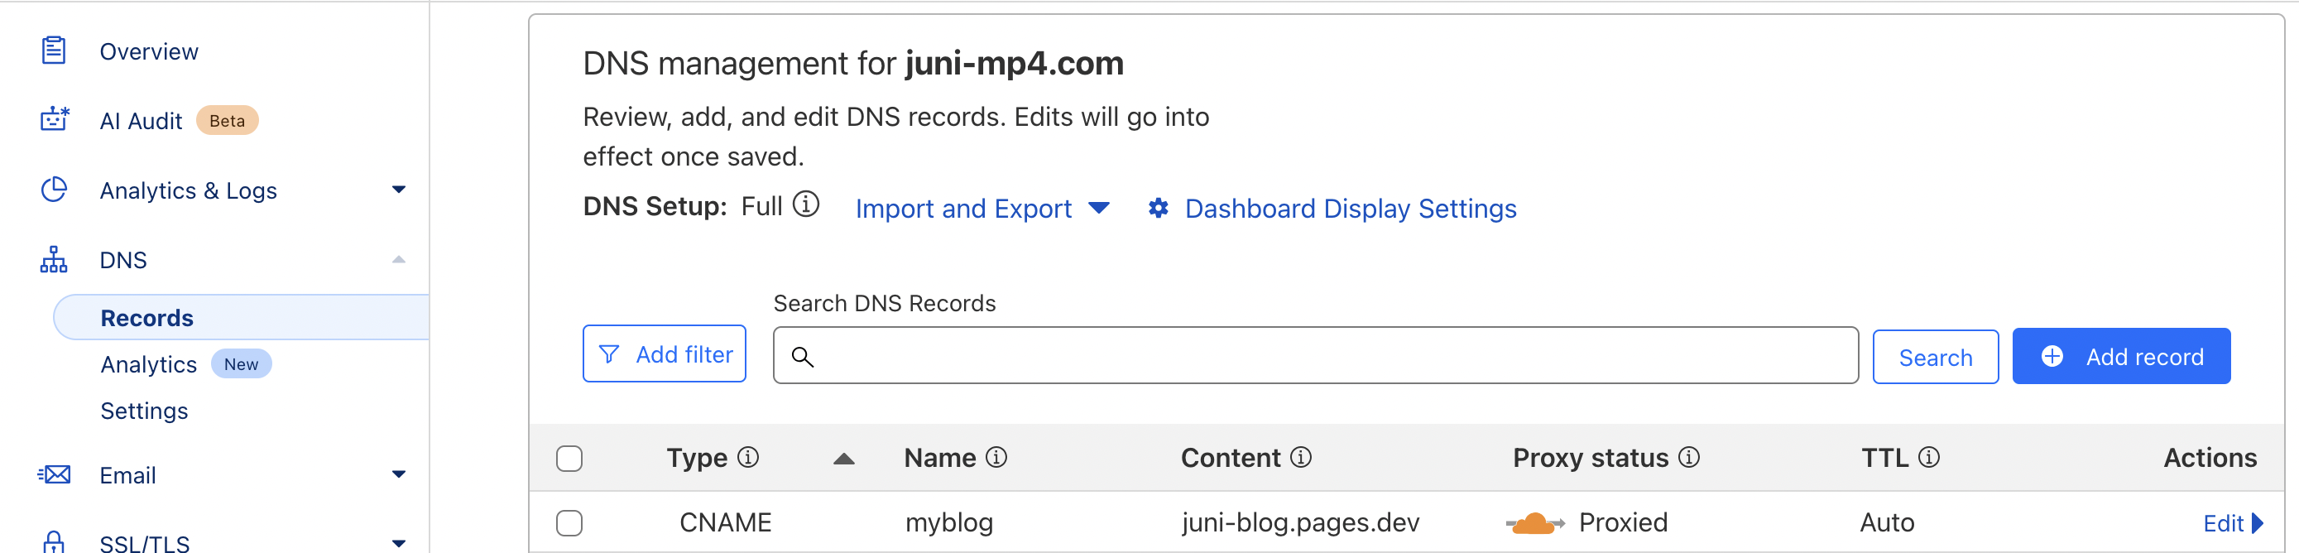This screenshot has height=553, width=2299.
Task: Click the info icon beside DNS Setup Full
Action: click(806, 204)
